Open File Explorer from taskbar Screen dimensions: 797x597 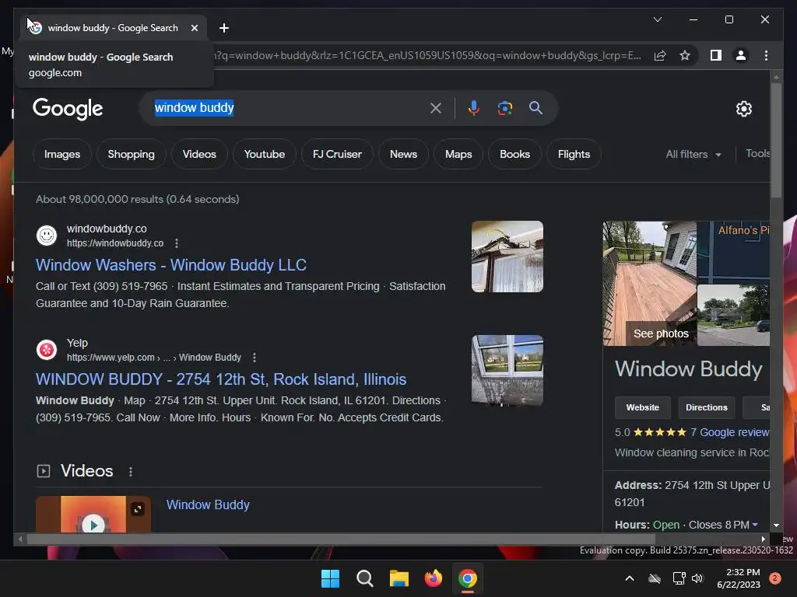(399, 578)
